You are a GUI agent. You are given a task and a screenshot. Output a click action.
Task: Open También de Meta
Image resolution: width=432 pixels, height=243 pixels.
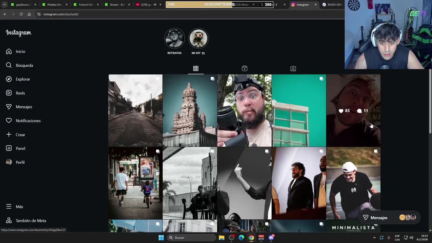26,220
